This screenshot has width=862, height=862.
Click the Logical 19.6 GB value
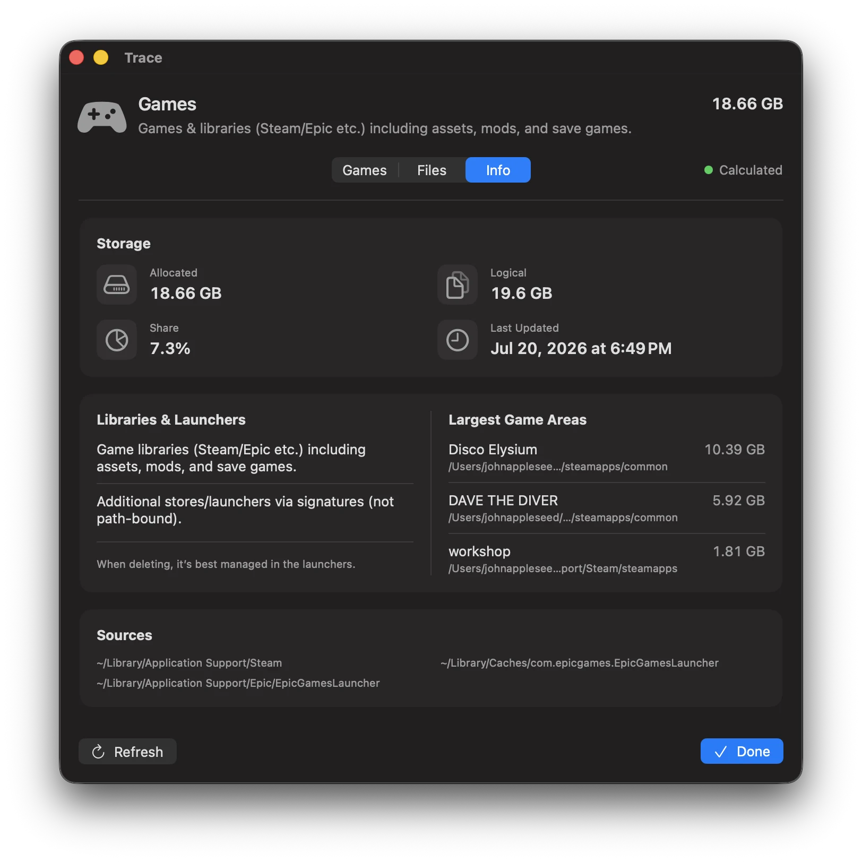point(522,293)
